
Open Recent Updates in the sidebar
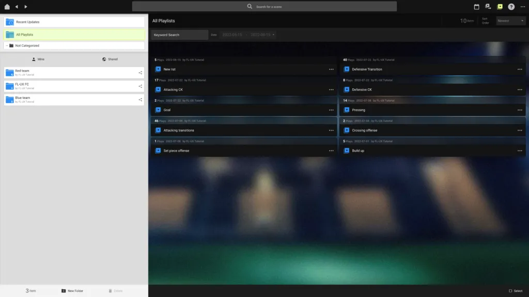point(74,22)
